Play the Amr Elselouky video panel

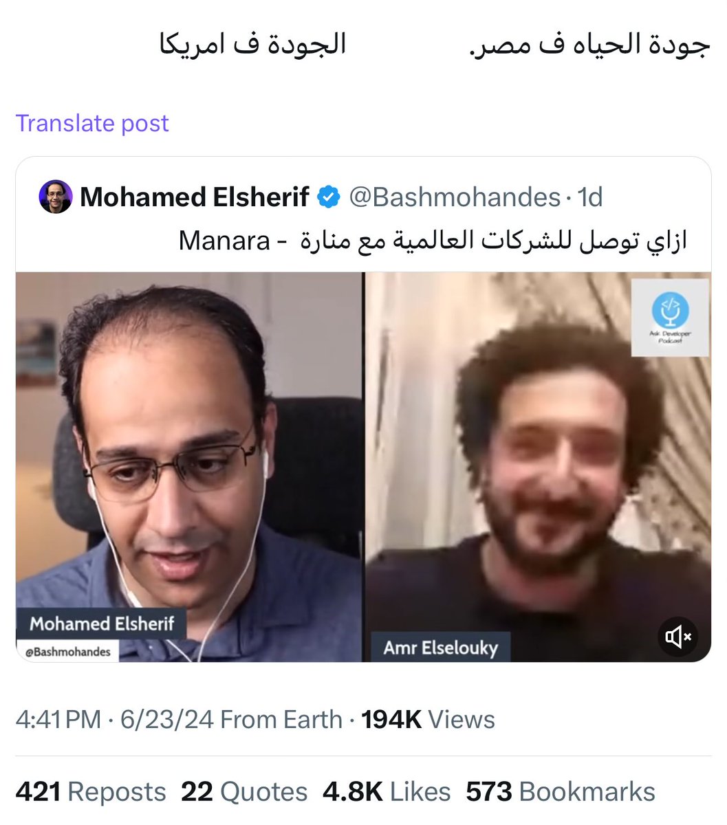(x=538, y=467)
